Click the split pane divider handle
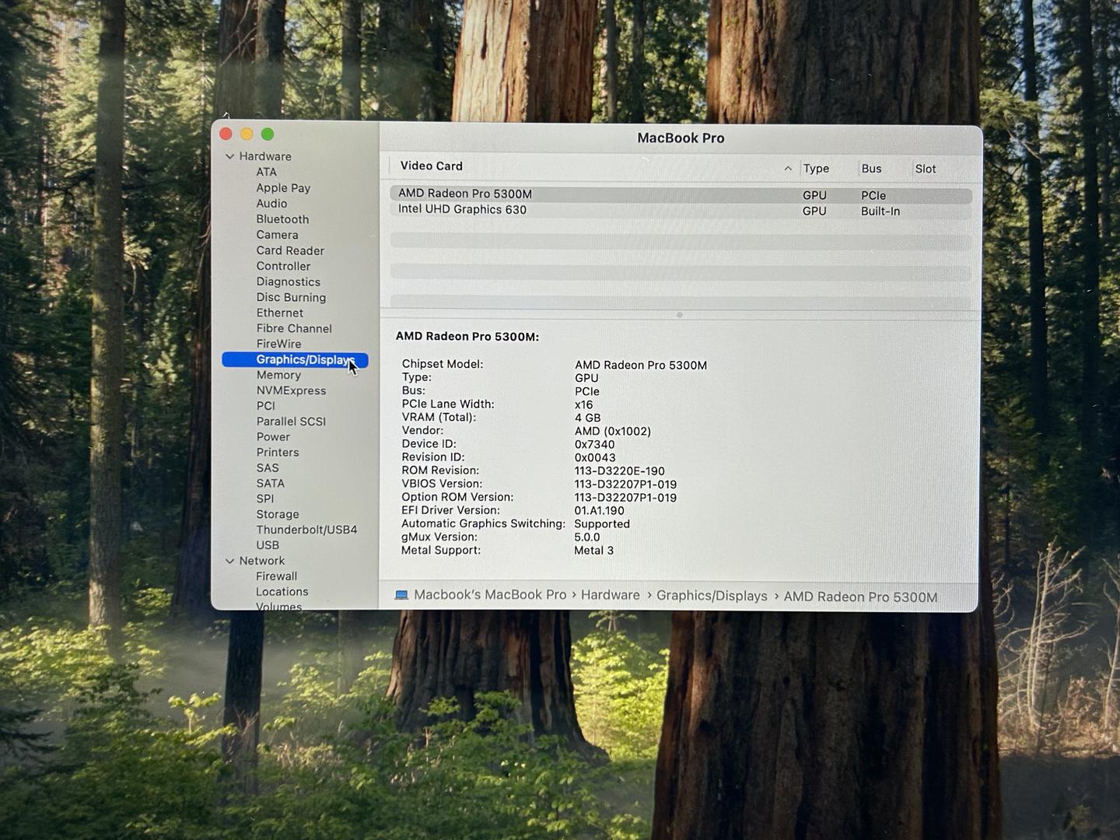Viewport: 1120px width, 840px height. (x=679, y=315)
